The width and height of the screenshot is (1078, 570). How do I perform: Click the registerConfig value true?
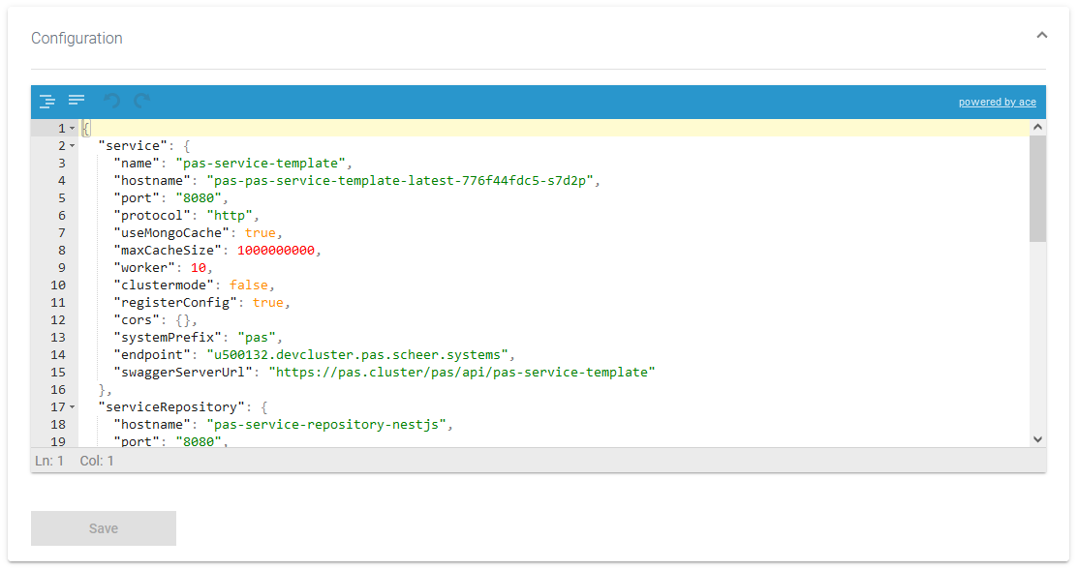click(x=268, y=303)
